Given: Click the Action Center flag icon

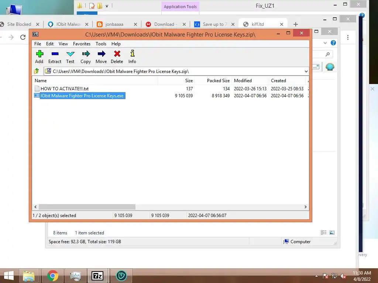Looking at the screenshot, I should (326, 276).
